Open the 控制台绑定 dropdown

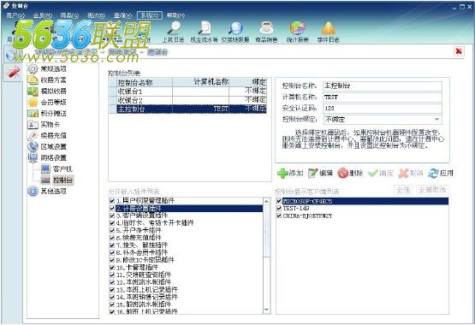436,119
